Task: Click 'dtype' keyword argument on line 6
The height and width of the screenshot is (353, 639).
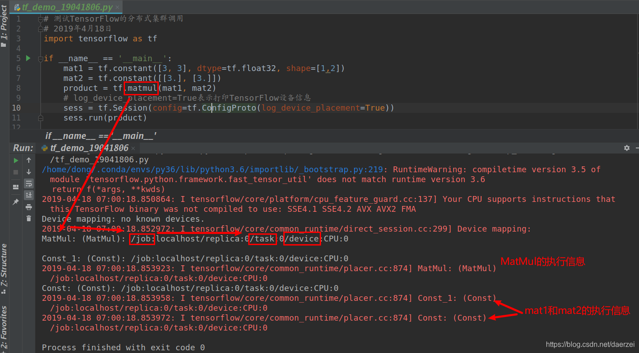Action: click(209, 68)
